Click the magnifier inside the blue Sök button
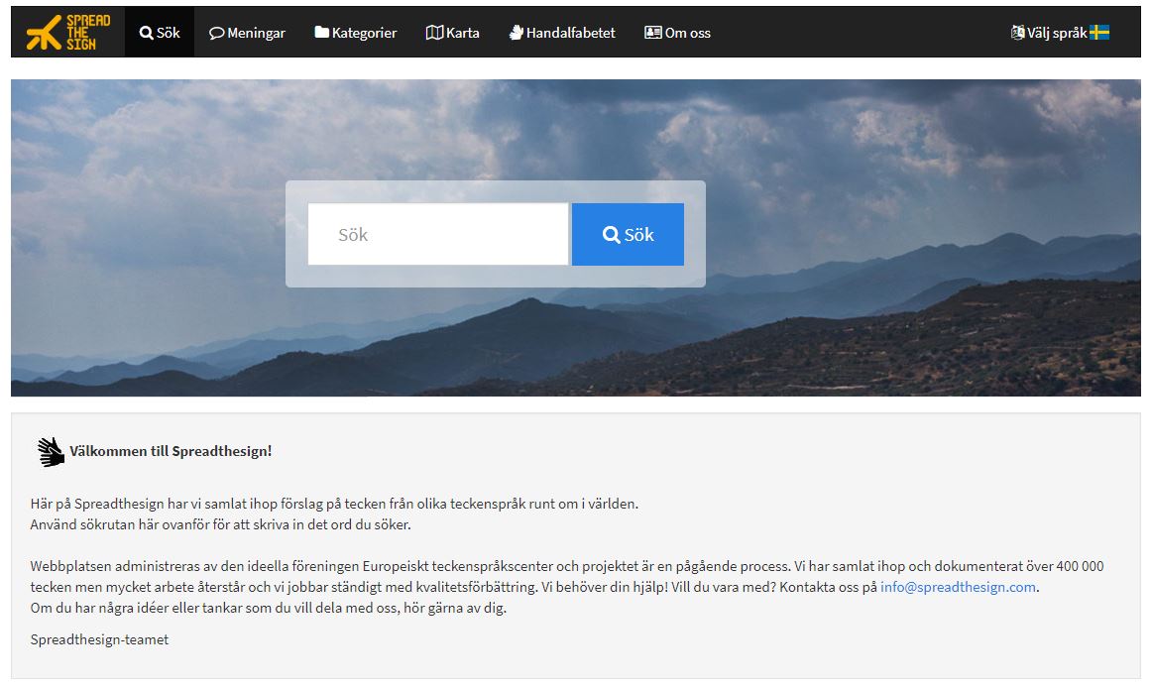The width and height of the screenshot is (1152, 687). pos(611,235)
